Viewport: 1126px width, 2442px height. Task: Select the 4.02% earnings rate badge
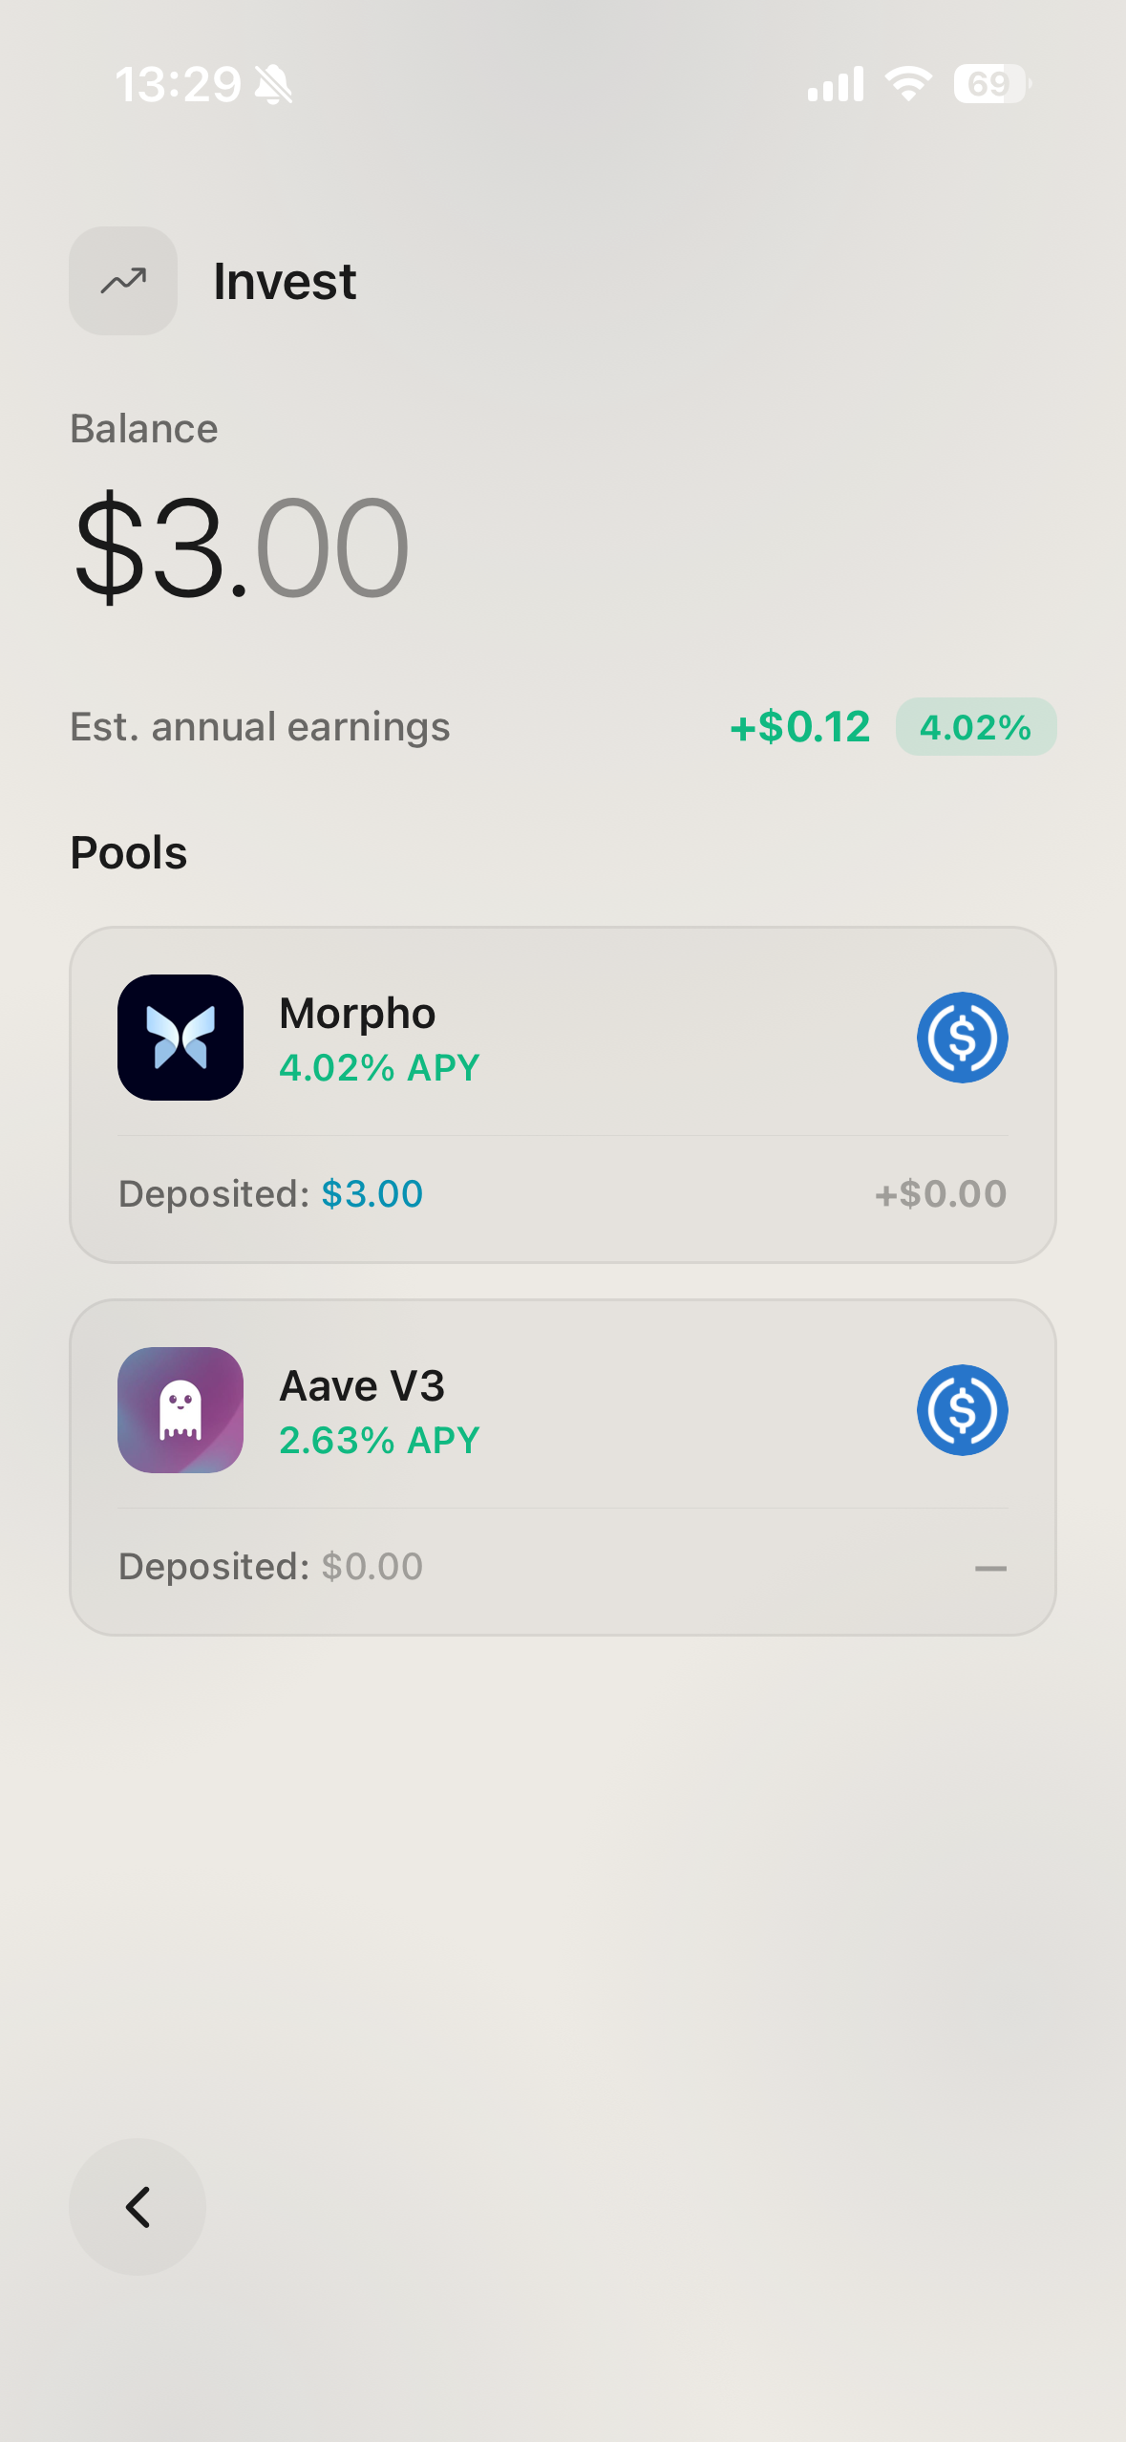[x=975, y=727]
